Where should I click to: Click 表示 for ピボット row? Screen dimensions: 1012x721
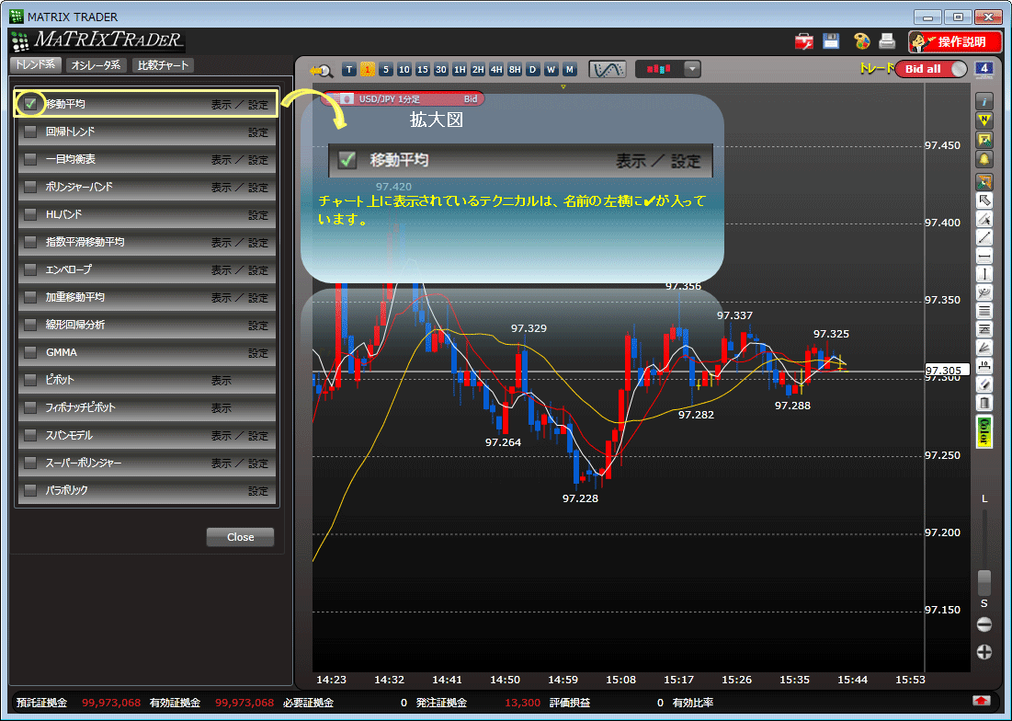click(221, 381)
